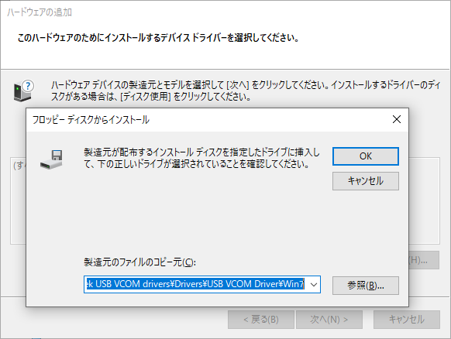Close the フロッピー ディスクからインストール dialog
The height and width of the screenshot is (339, 451).
point(397,119)
